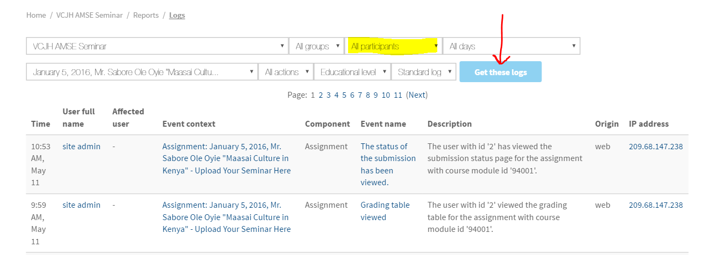
Task: Jump to page 11 of logs
Action: tap(398, 95)
